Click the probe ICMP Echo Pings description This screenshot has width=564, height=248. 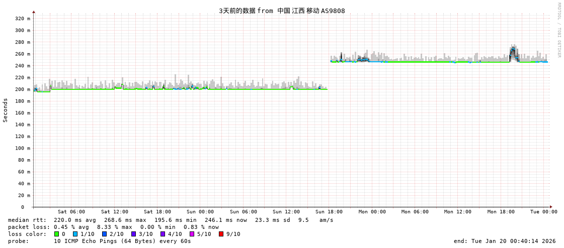122,241
